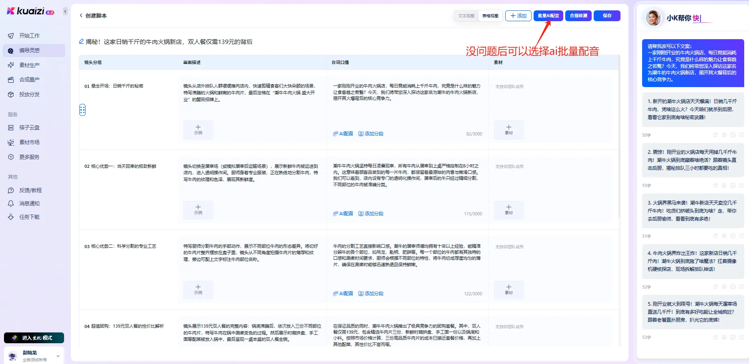The height and width of the screenshot is (364, 749).
Task: Click the plus icon under the 53字 suggestion
Action: [x=733, y=337]
